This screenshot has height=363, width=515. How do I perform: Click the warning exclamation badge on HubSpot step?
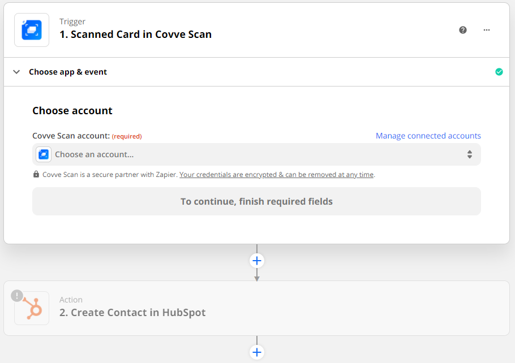click(x=17, y=295)
